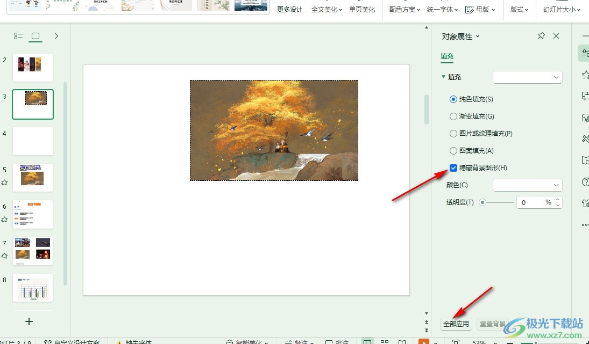Viewport: 589px width, 344px height.
Task: Open 幻灯片大小 dropdown
Action: (562, 10)
